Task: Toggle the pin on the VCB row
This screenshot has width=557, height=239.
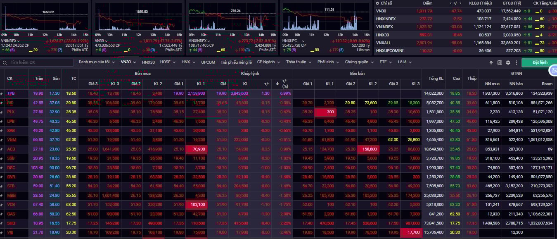Action: 2,204
